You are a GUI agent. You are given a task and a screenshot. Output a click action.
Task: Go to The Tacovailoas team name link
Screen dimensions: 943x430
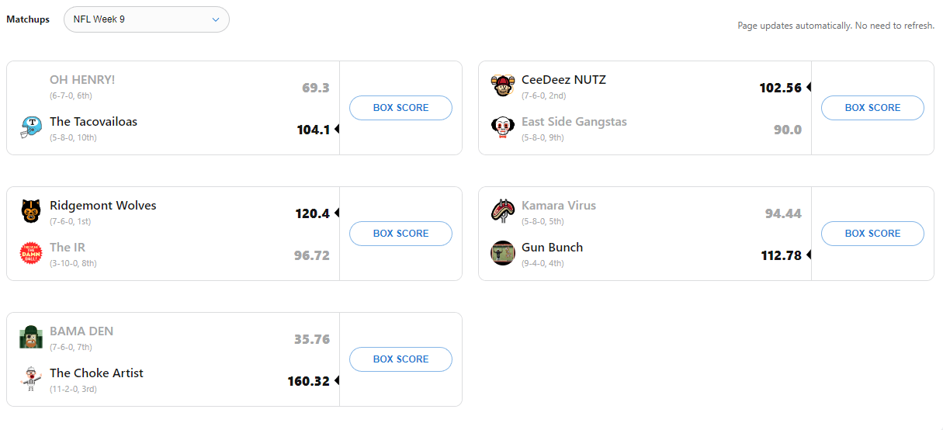[93, 122]
